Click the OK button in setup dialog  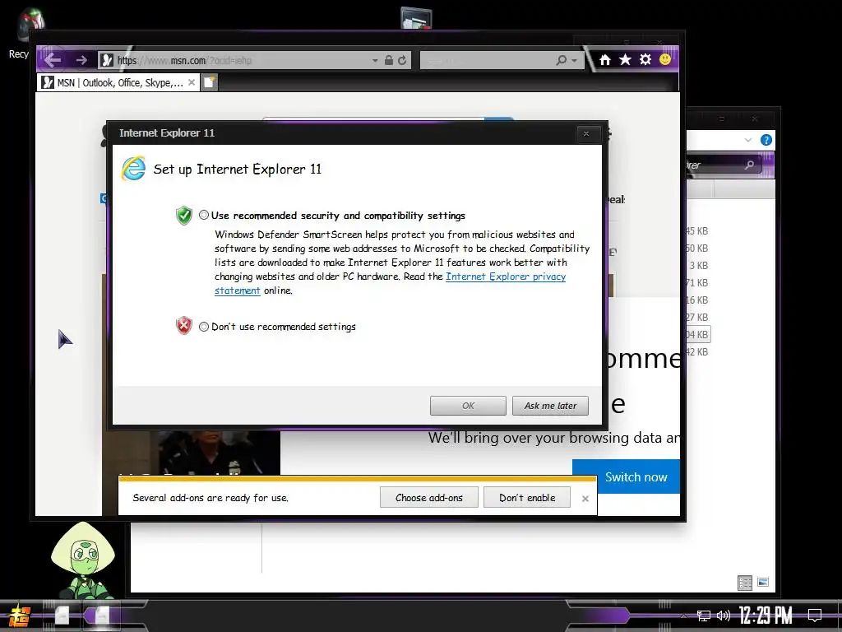click(x=468, y=406)
